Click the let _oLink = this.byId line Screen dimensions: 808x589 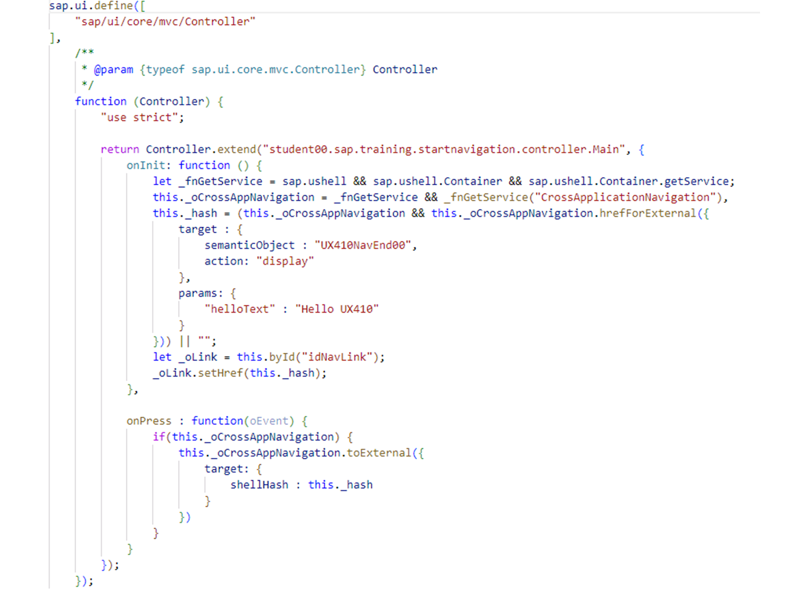tap(269, 357)
